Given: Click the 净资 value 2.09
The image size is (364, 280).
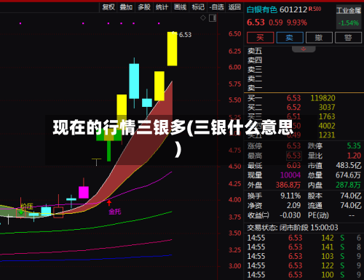Looking at the screenshot, I should 293,206.
